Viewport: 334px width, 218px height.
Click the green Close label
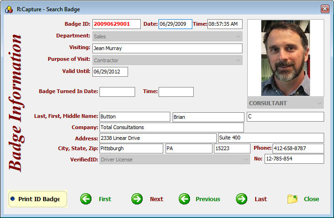tap(311, 199)
